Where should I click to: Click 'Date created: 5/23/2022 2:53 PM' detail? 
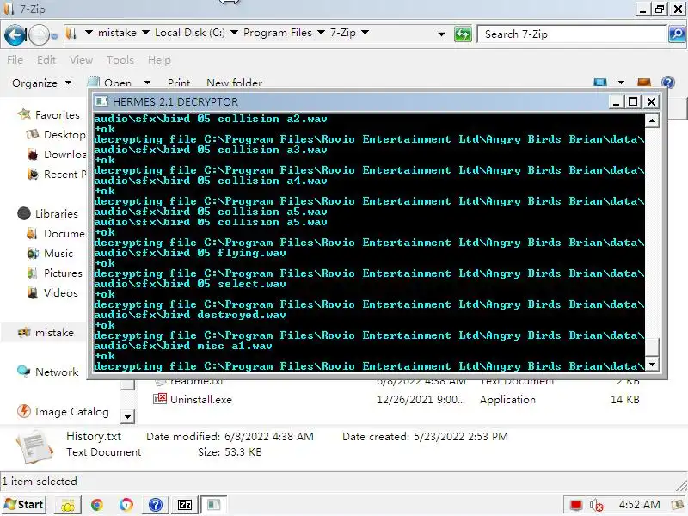(425, 437)
